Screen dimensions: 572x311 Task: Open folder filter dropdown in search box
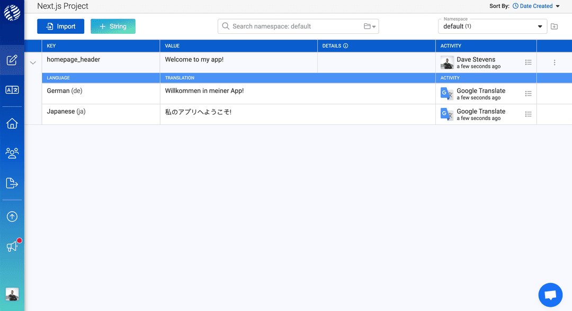pyautogui.click(x=370, y=26)
